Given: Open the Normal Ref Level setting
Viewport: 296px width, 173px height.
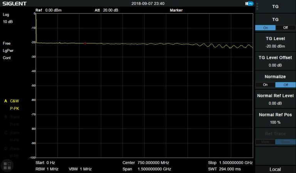Looking at the screenshot, I should tap(275, 99).
